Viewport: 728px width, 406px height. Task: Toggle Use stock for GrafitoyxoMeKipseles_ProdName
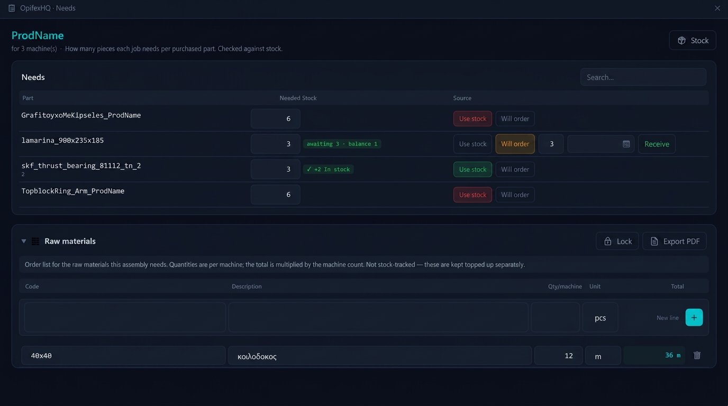(472, 118)
